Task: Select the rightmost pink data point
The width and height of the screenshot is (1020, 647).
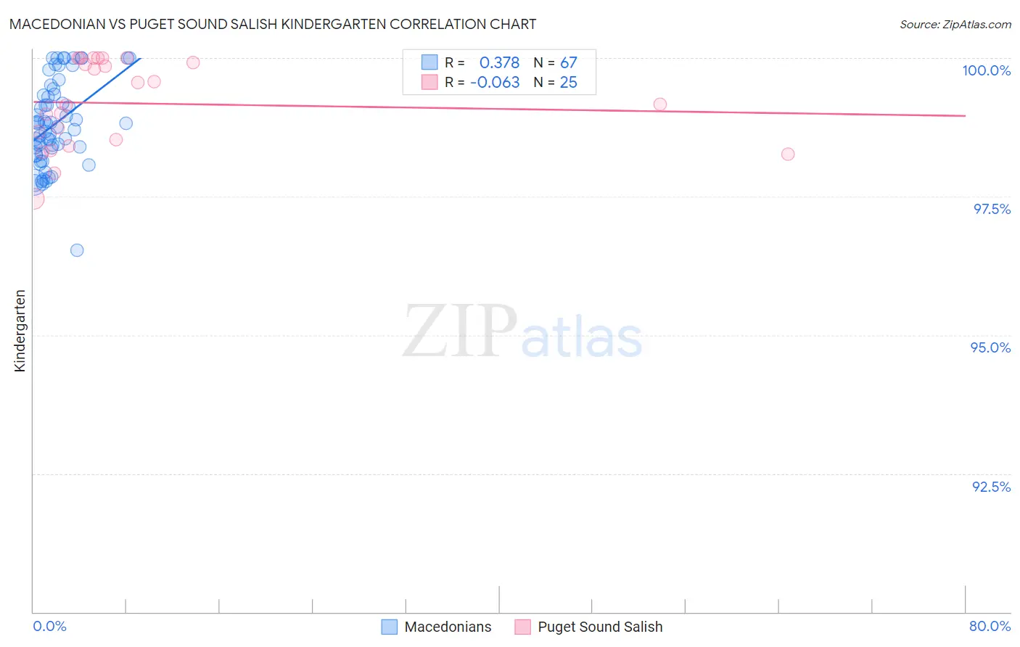Action: [x=788, y=154]
